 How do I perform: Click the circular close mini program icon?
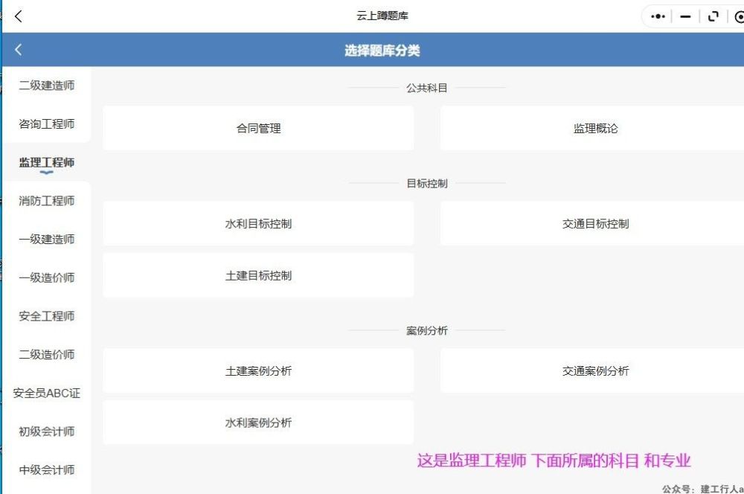pyautogui.click(x=739, y=16)
